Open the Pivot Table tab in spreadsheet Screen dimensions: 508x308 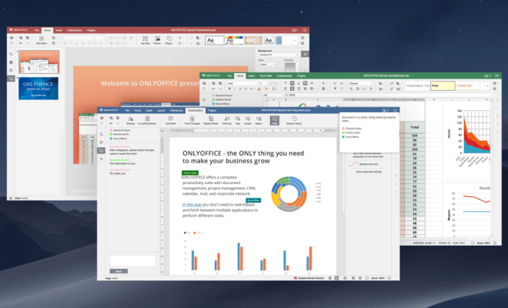pyautogui.click(x=266, y=76)
